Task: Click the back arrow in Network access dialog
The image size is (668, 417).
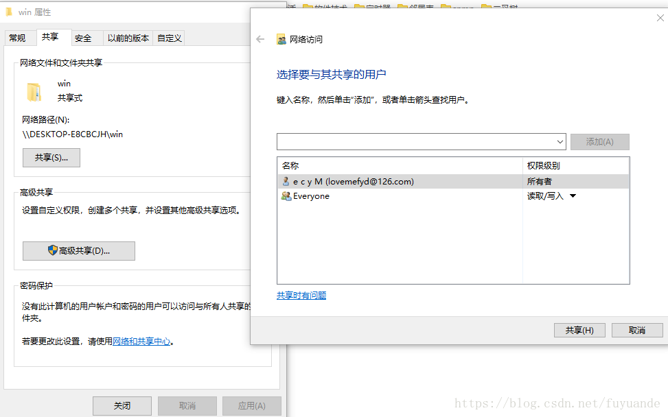Action: click(260, 40)
